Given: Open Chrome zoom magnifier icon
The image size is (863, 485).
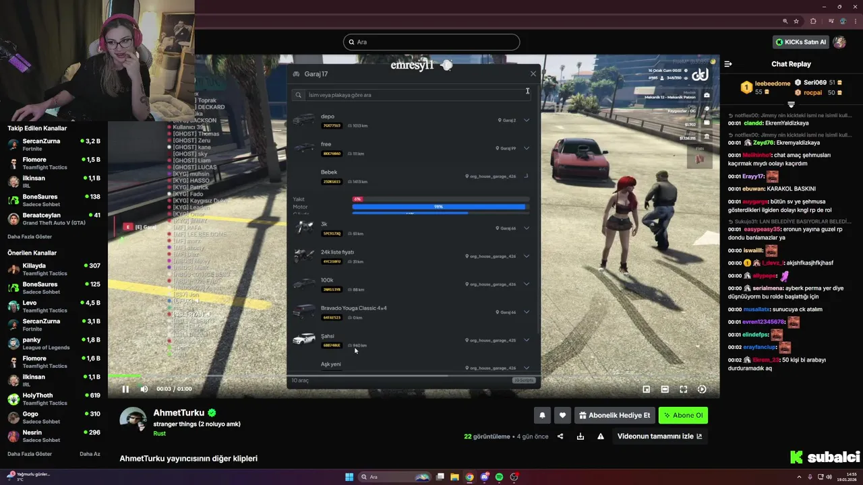Looking at the screenshot, I should [785, 21].
